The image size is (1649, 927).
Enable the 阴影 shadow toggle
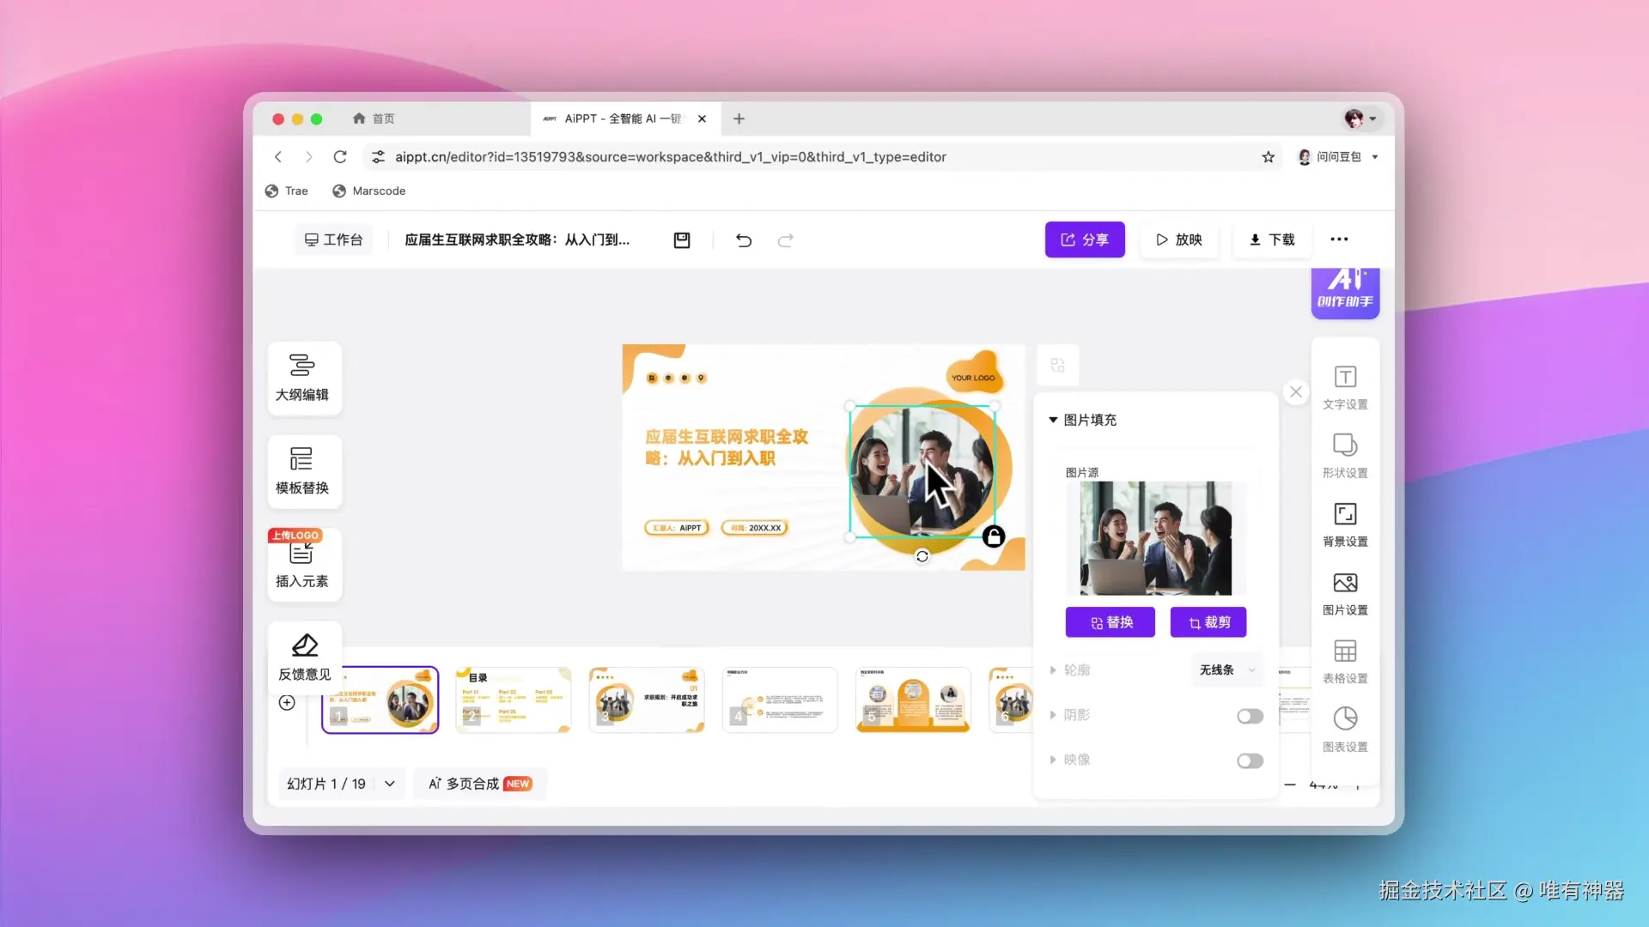pyautogui.click(x=1250, y=716)
